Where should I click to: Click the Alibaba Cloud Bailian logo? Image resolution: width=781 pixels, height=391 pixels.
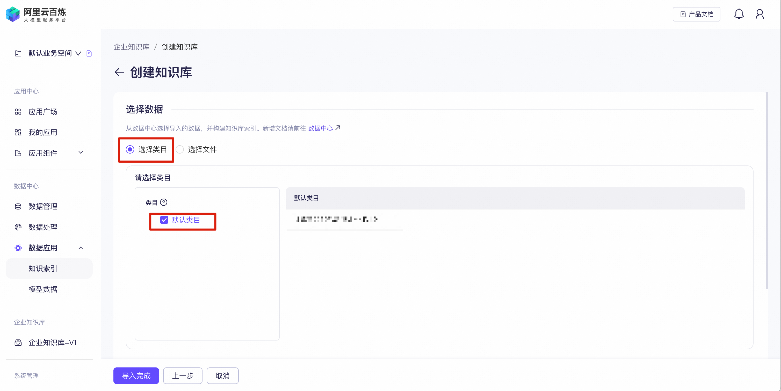pyautogui.click(x=35, y=14)
